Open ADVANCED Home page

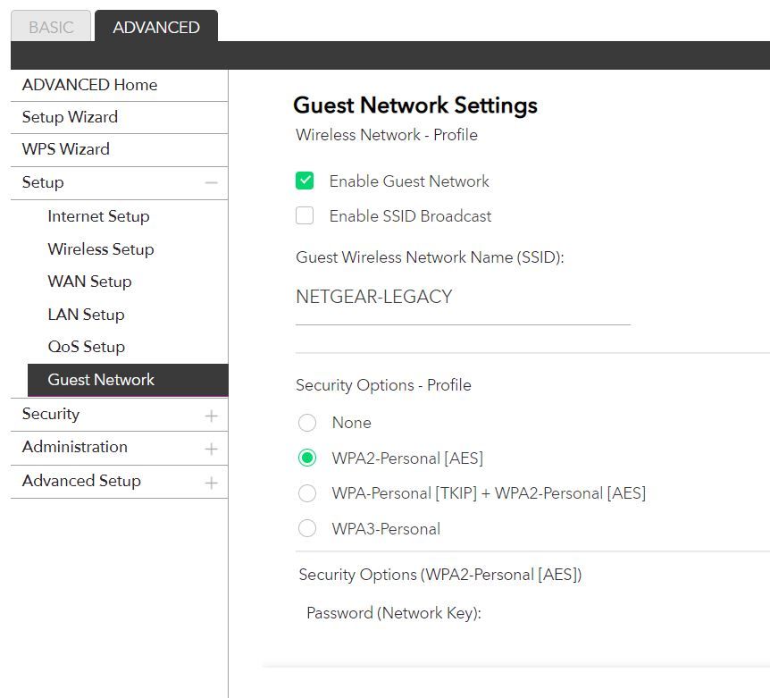pyautogui.click(x=89, y=85)
